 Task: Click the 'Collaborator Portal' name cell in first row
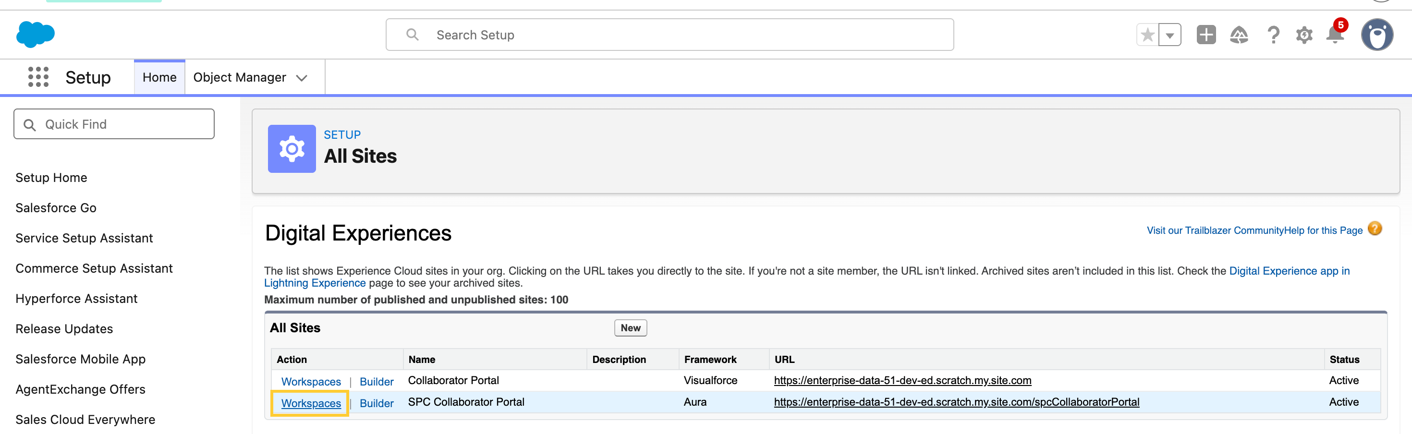453,380
